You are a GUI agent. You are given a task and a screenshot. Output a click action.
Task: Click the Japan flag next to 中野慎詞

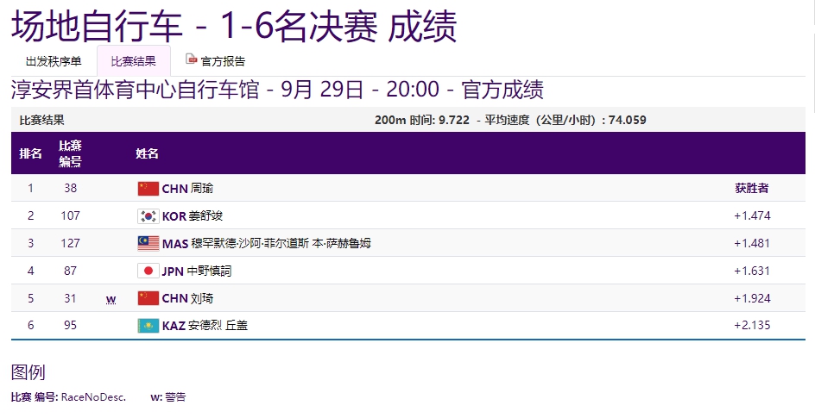tap(148, 271)
